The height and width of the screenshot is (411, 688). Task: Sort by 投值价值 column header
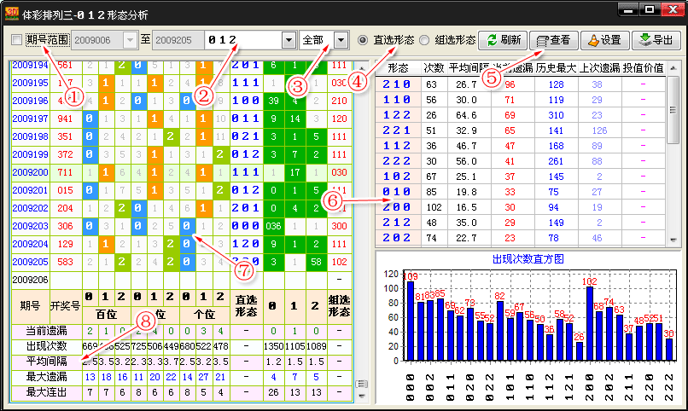point(643,68)
